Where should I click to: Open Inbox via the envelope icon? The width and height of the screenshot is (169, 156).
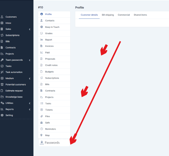point(2,23)
